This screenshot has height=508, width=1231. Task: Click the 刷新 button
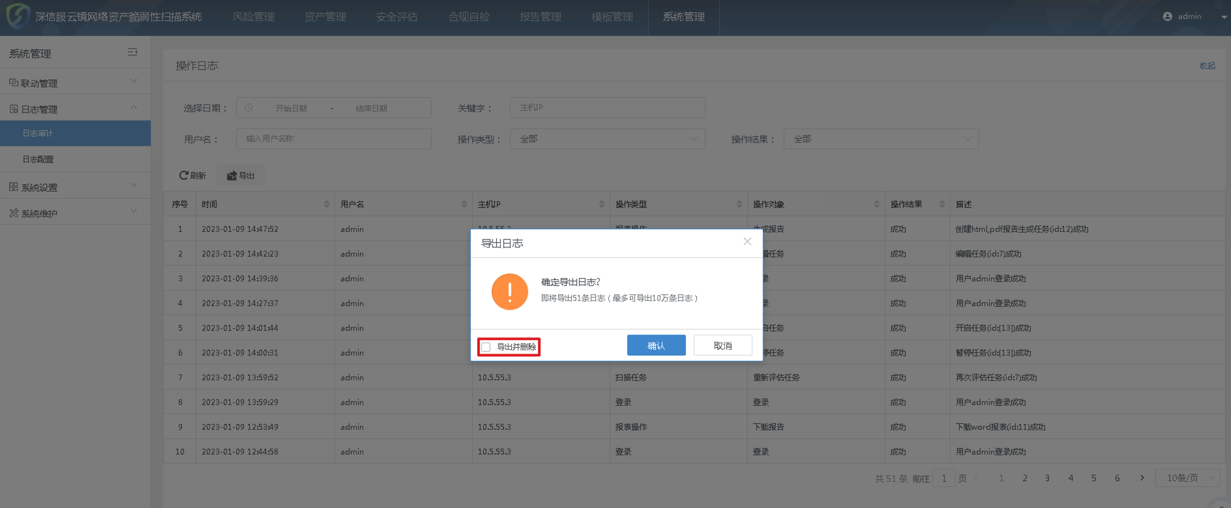192,175
